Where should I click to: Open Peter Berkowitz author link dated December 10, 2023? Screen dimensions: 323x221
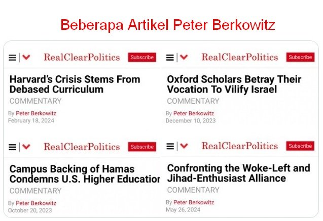pyautogui.click(x=194, y=113)
